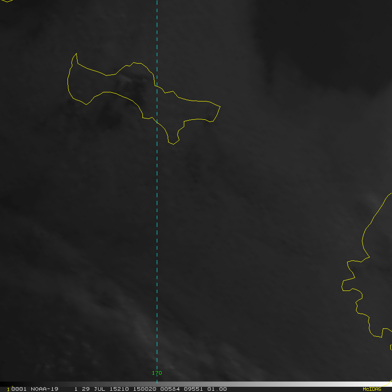Click the 29 JUL date text
Viewport: 392px width, 392px height.
(93, 389)
